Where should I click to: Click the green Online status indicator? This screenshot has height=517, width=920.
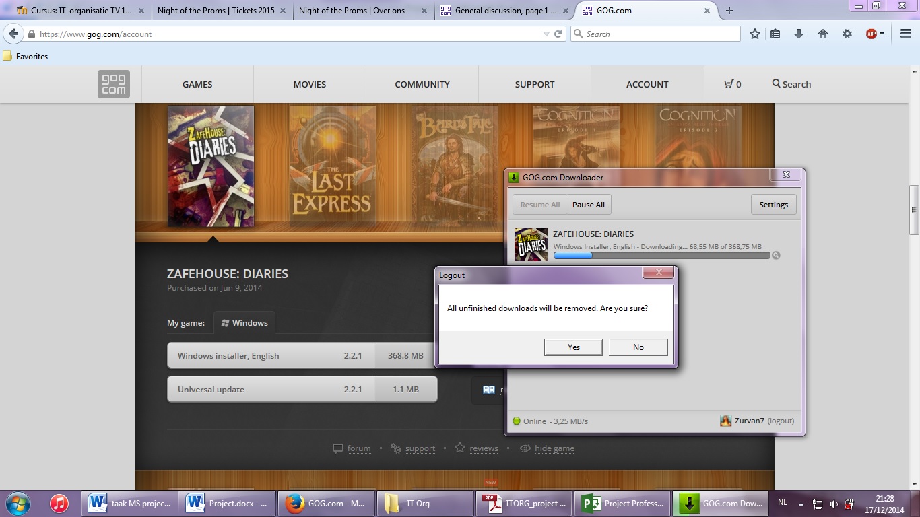tap(517, 421)
